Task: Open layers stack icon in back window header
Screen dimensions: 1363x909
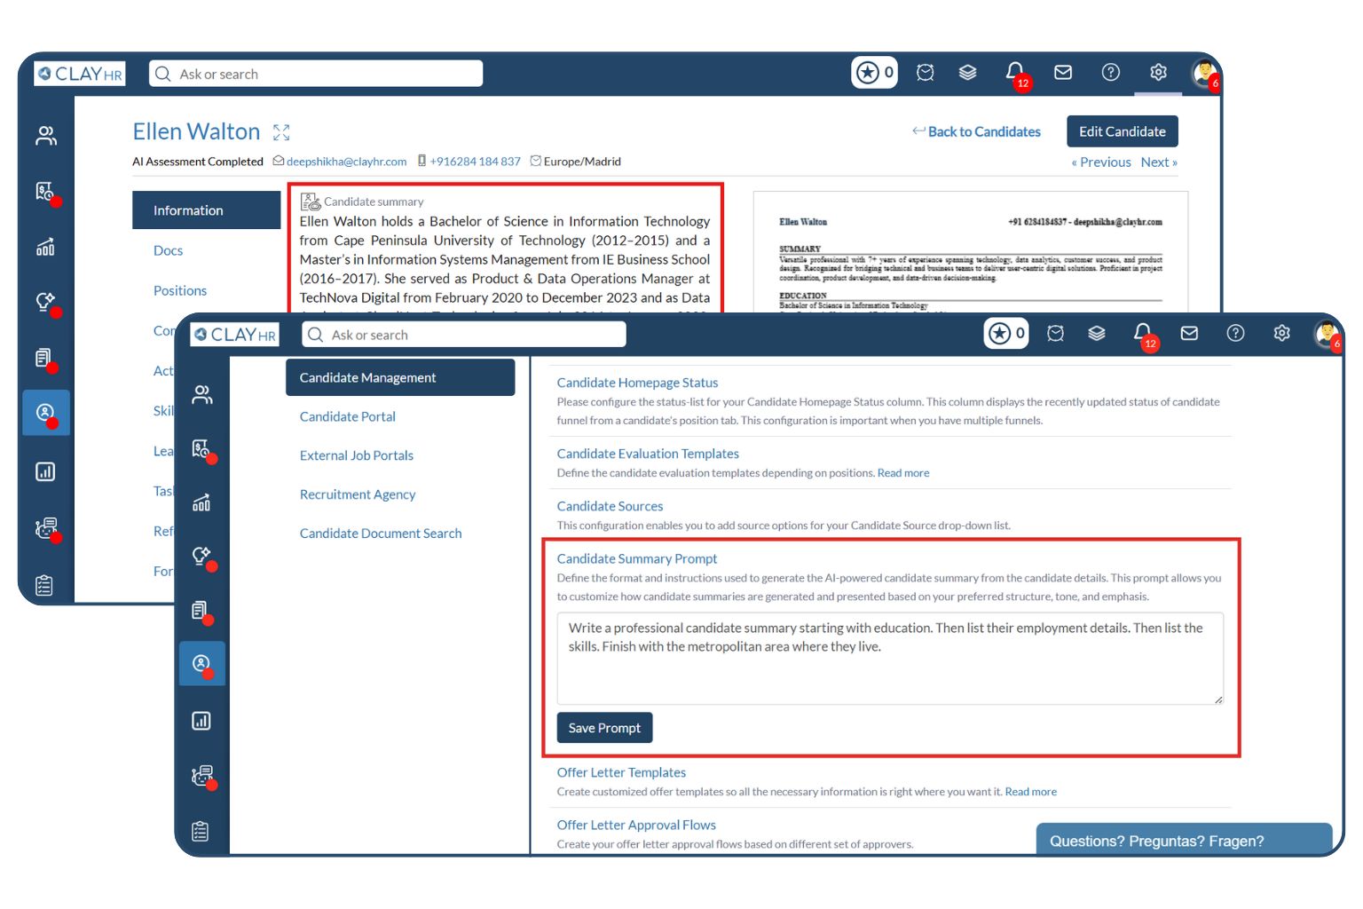Action: pos(967,73)
